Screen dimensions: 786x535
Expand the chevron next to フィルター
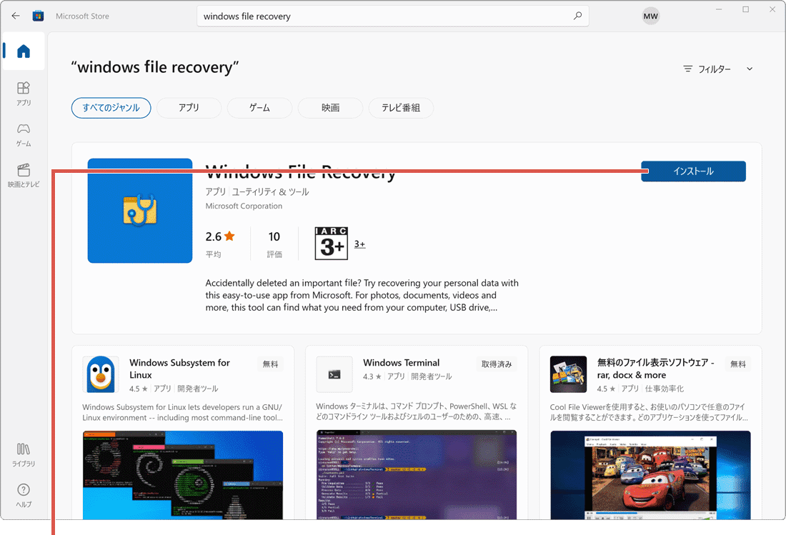[x=749, y=69]
